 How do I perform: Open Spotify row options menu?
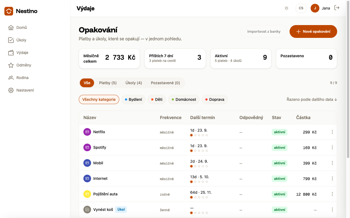(x=332, y=147)
